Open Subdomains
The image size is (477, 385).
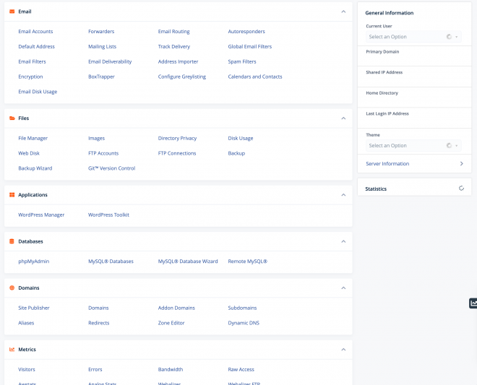click(x=242, y=308)
